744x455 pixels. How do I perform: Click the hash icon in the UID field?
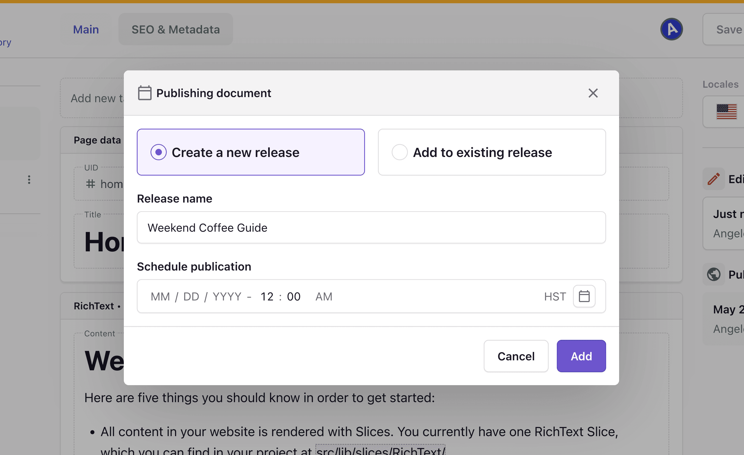tap(90, 184)
